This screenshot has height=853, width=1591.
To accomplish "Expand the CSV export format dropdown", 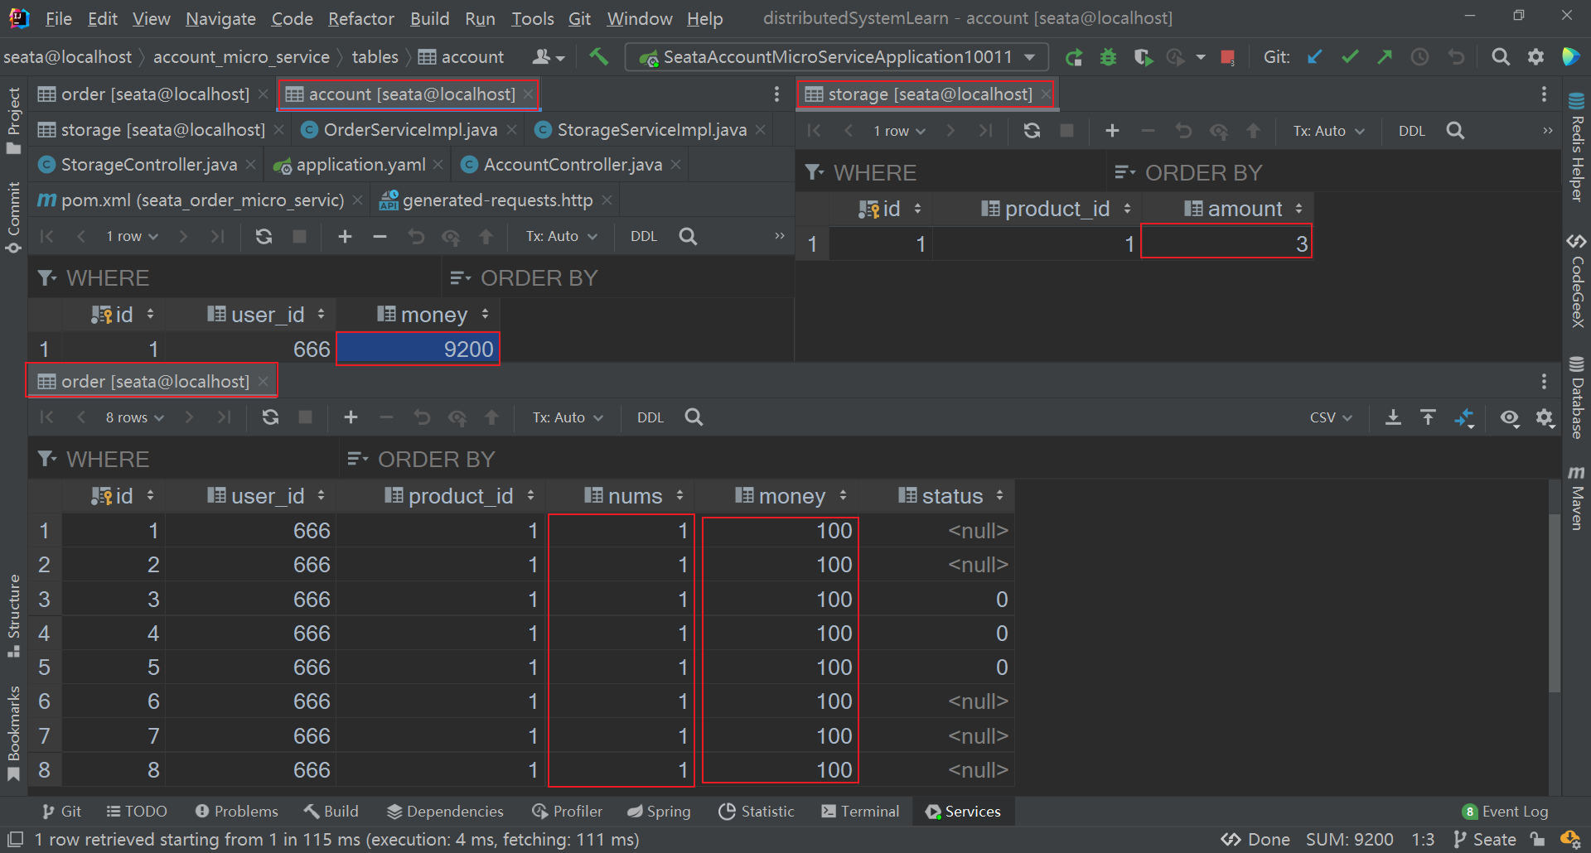I will [x=1330, y=417].
